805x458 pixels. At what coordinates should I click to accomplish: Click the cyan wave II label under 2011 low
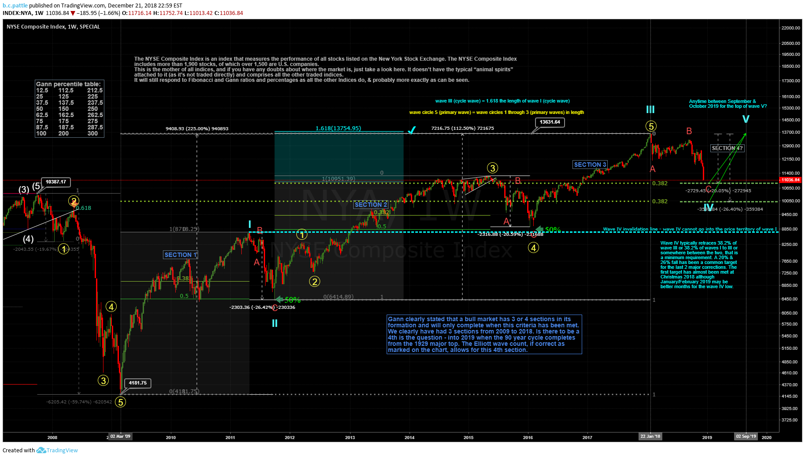[275, 323]
